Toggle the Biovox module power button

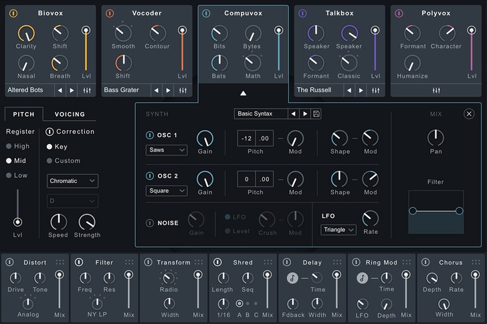(13, 13)
